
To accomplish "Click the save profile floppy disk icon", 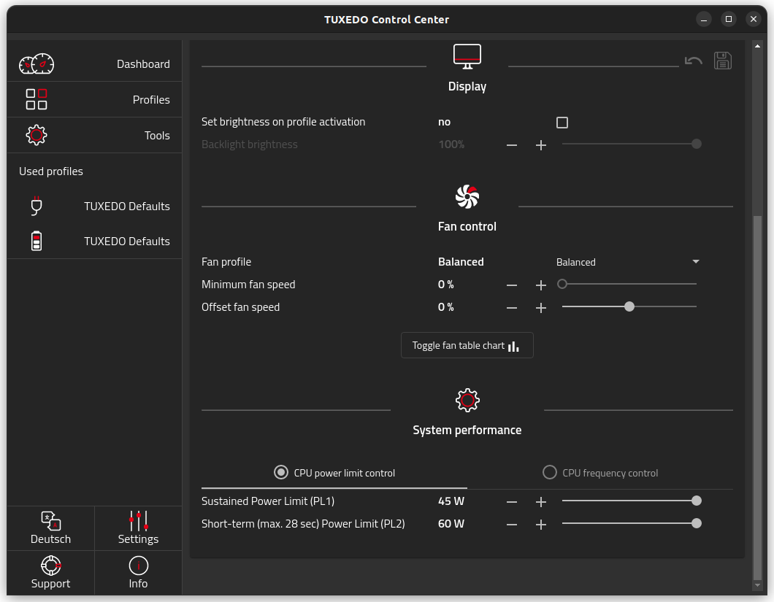I will tap(722, 61).
